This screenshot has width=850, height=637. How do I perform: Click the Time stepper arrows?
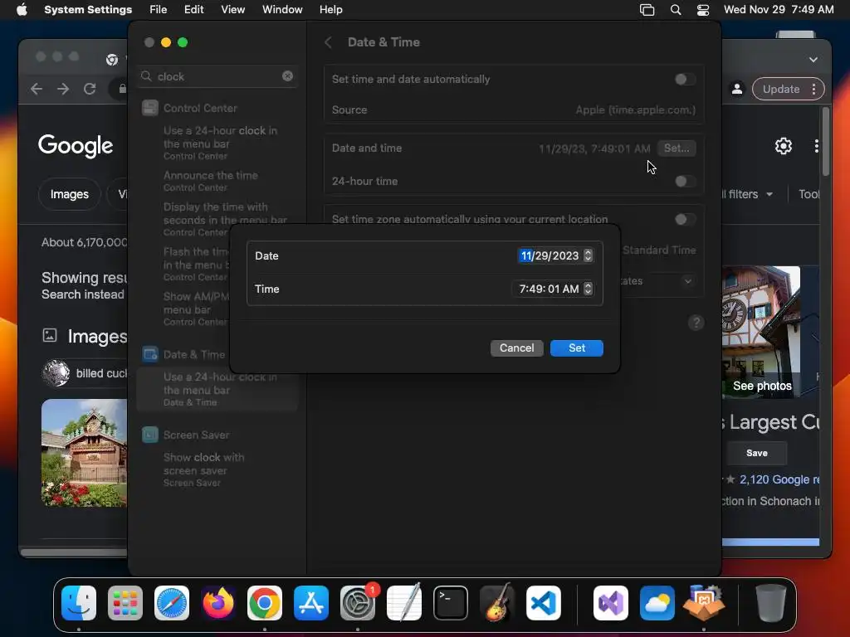[589, 289]
